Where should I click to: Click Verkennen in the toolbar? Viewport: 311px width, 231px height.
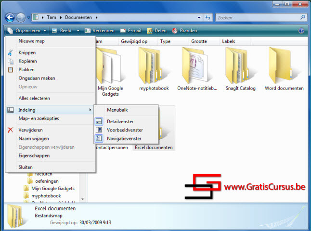click(x=100, y=30)
